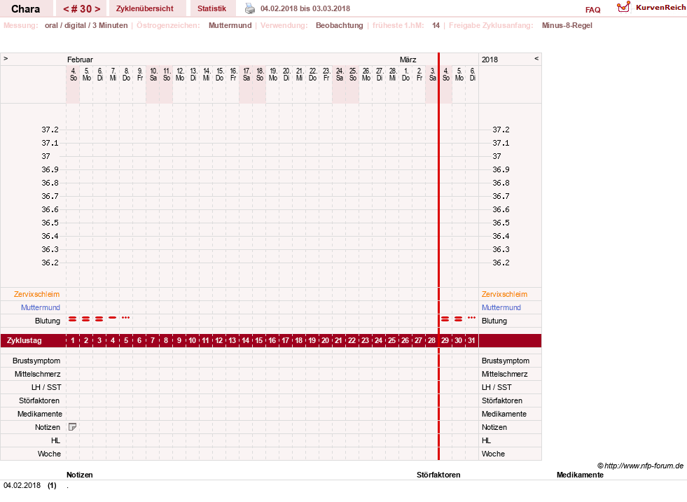The height and width of the screenshot is (502, 687).
Task: Click date header '14. Mi'
Action: (207, 74)
